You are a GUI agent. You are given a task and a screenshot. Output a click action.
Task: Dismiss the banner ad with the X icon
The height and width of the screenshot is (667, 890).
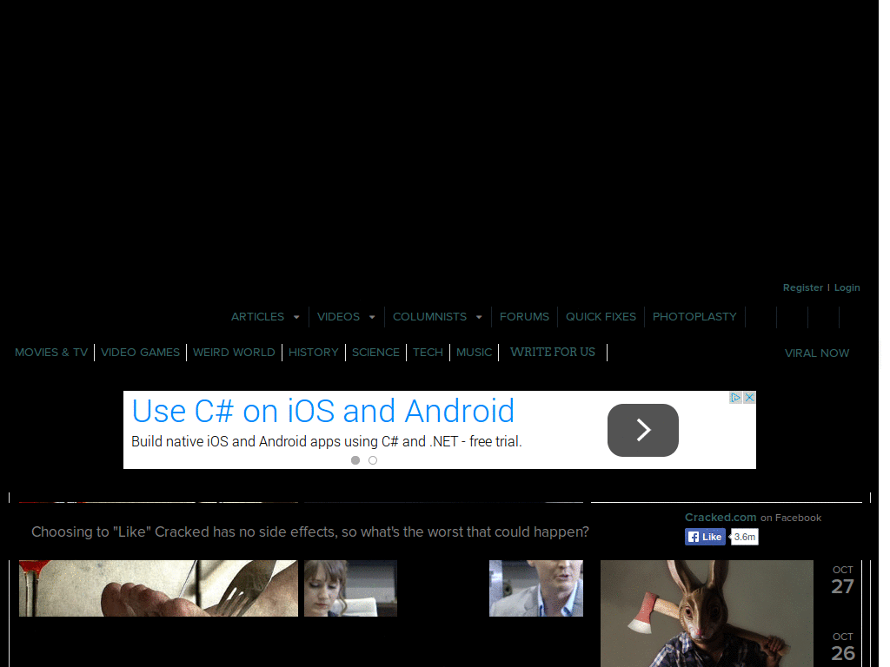[749, 397]
